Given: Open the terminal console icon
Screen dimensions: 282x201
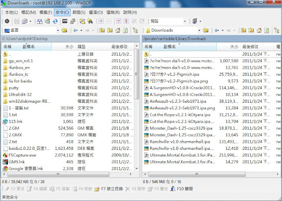Looking at the screenshot, I should (65, 21).
